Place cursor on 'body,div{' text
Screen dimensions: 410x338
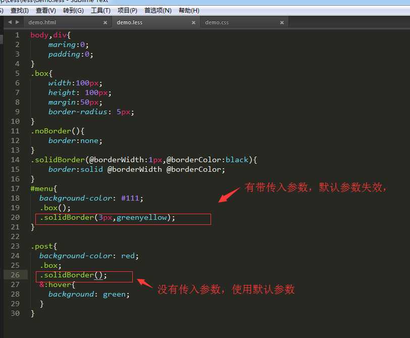(x=50, y=35)
